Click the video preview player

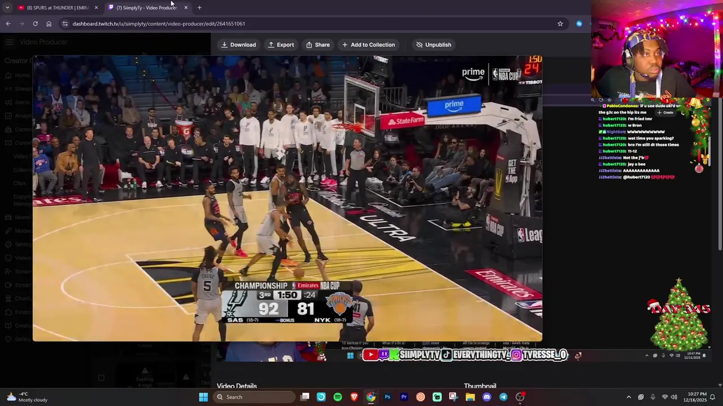coord(288,198)
